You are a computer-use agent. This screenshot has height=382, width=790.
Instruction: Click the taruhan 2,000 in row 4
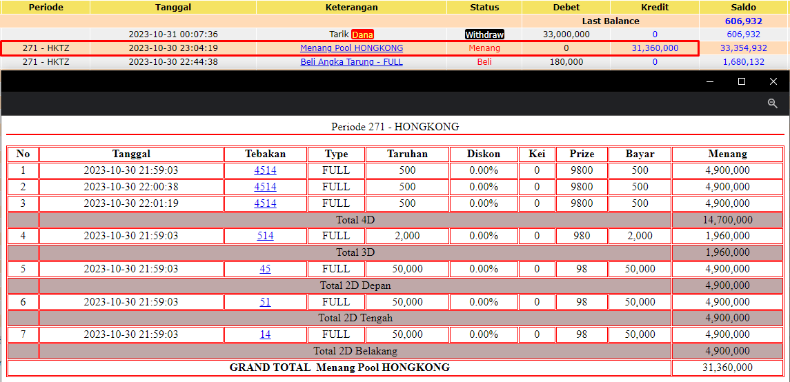pos(407,236)
